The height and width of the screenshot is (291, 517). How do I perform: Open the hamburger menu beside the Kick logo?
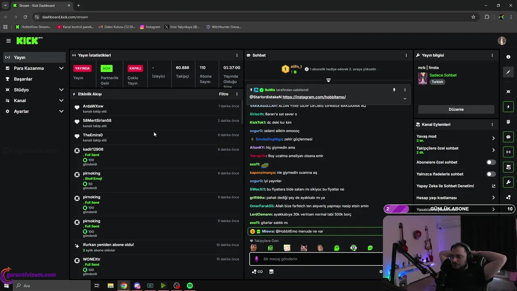click(x=8, y=41)
